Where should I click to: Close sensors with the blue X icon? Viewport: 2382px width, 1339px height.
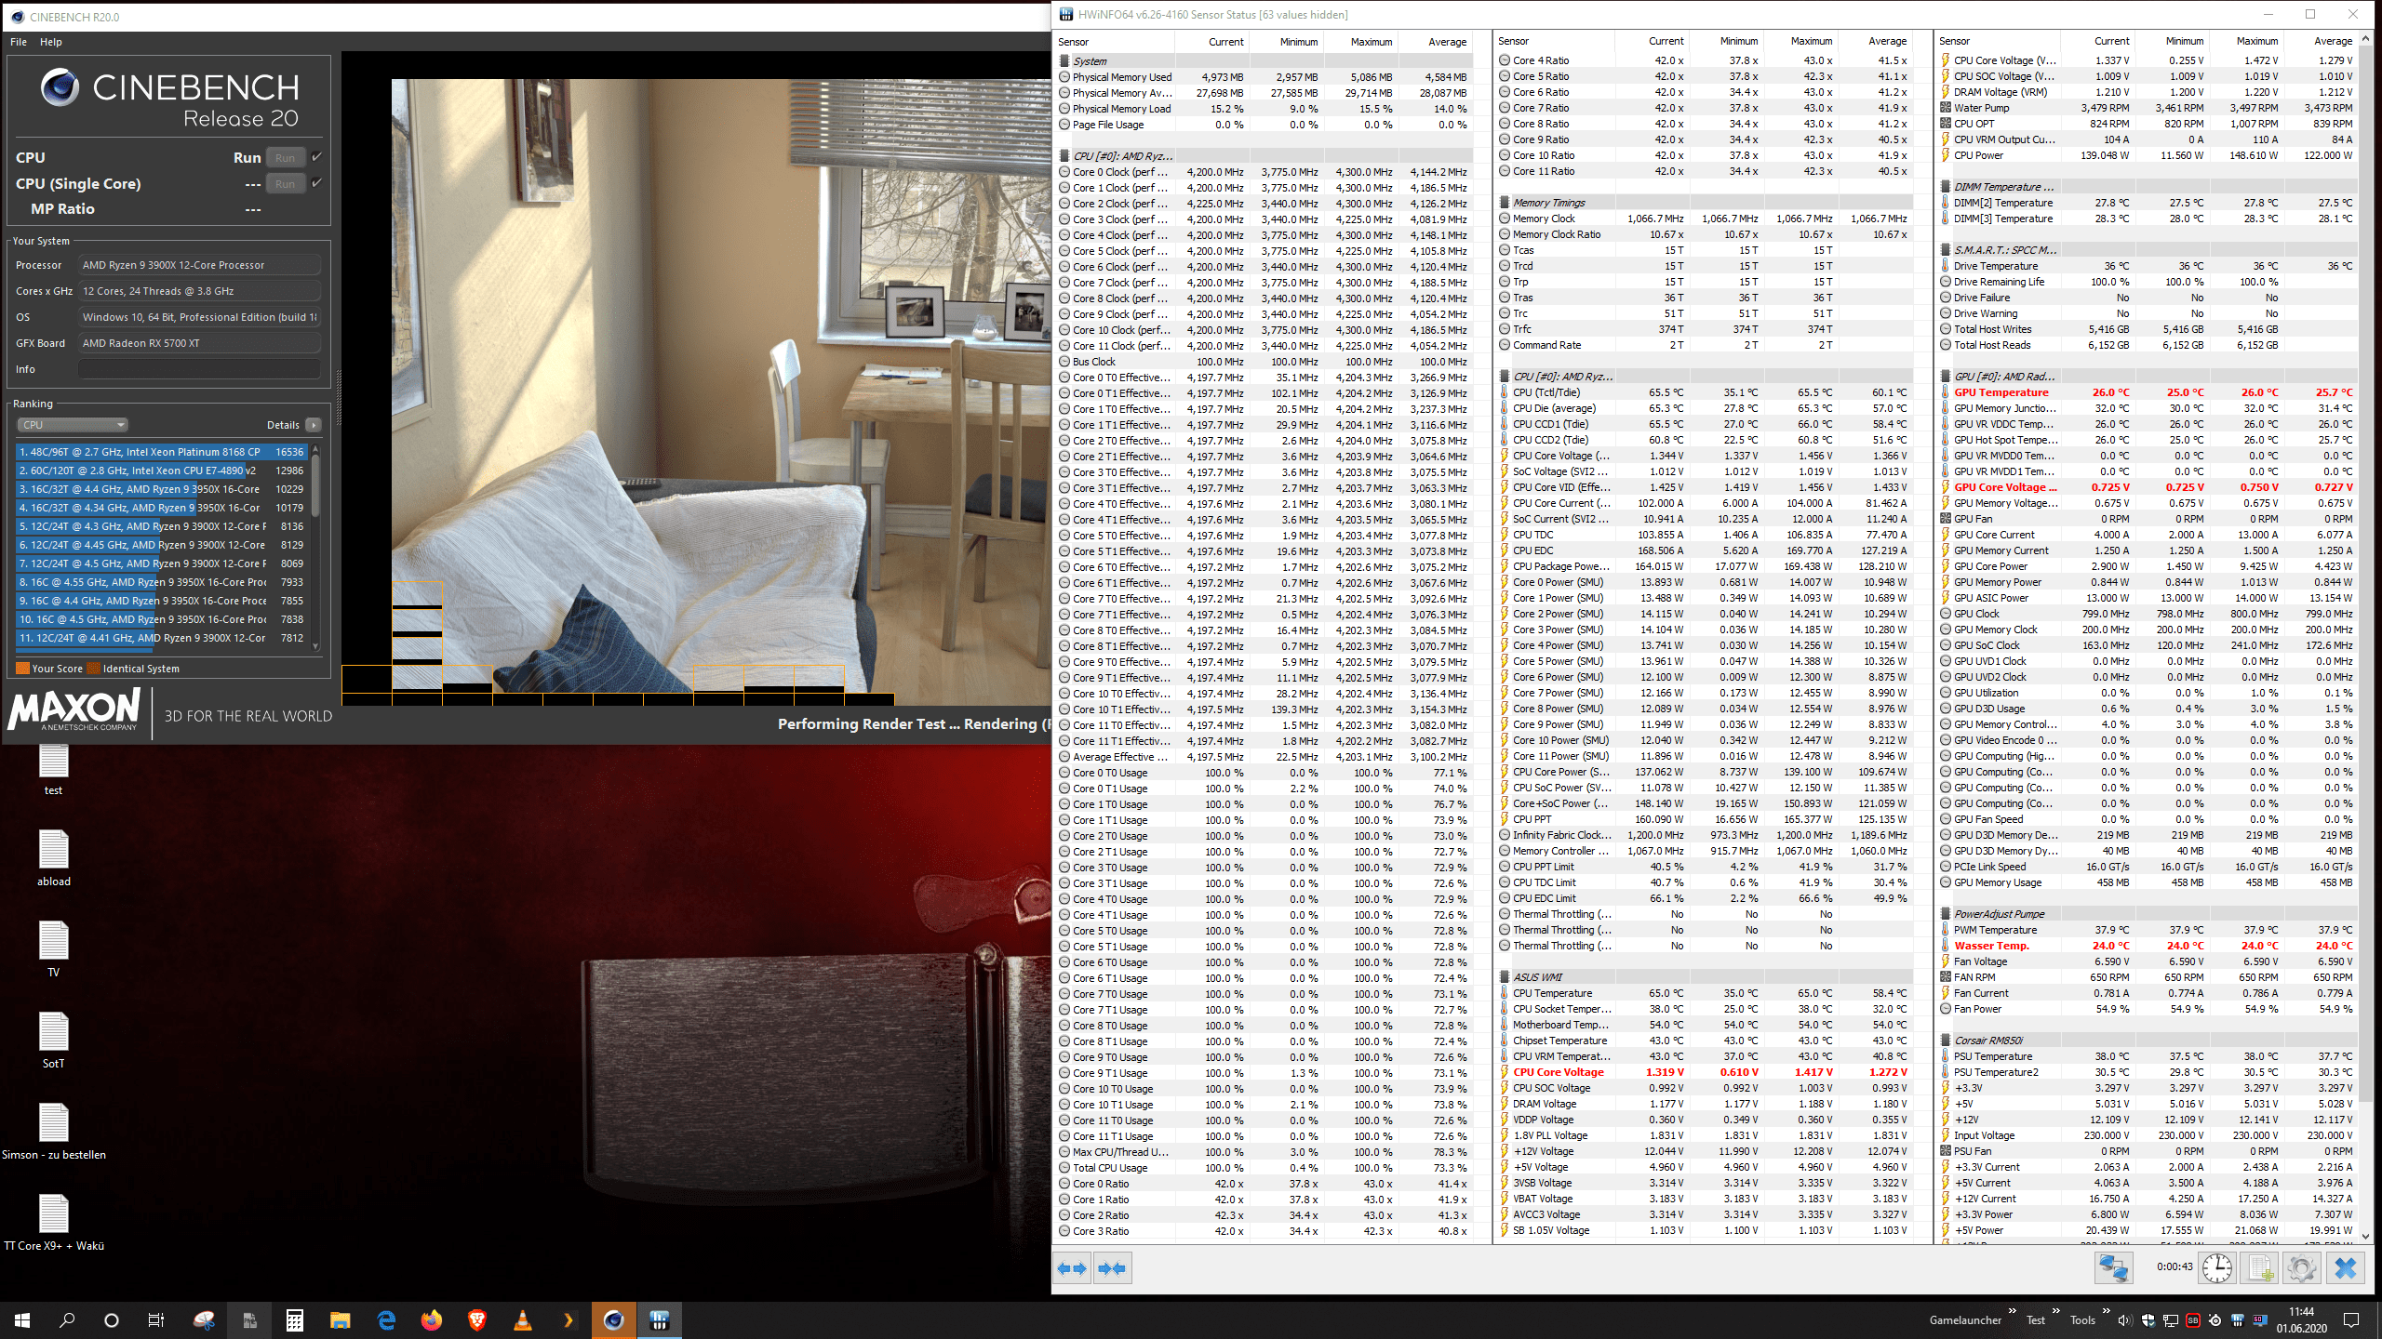2345,1268
